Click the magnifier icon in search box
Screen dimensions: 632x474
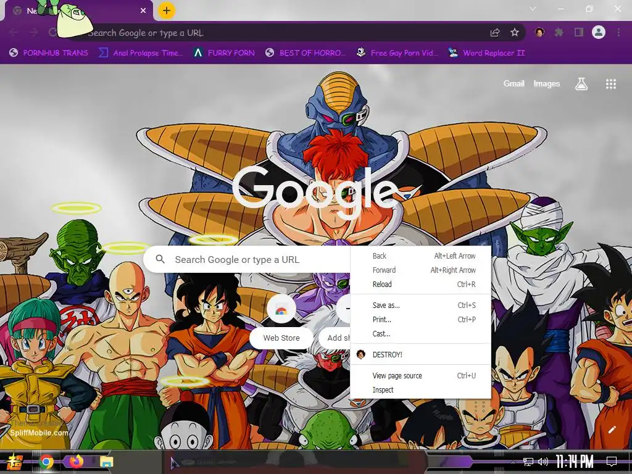click(160, 259)
